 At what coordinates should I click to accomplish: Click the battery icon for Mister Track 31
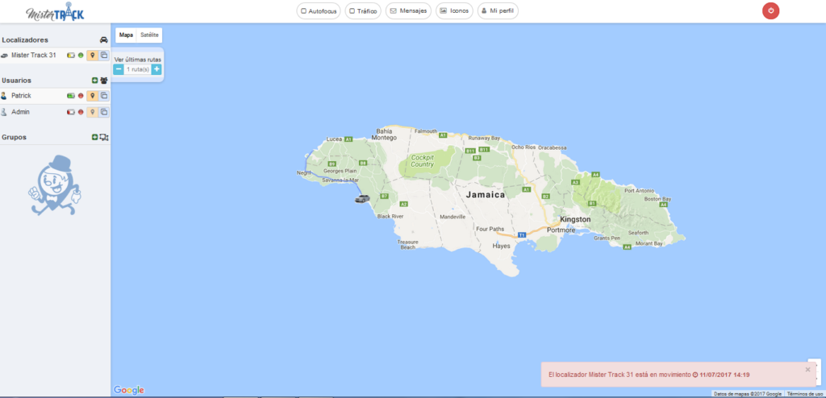(71, 55)
